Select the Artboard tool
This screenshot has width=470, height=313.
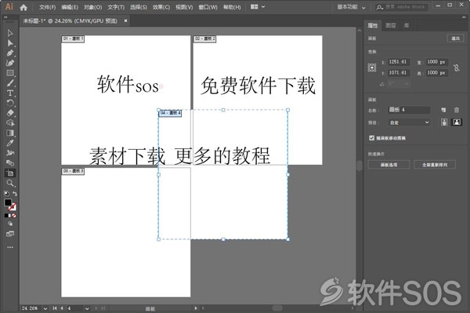click(10, 173)
